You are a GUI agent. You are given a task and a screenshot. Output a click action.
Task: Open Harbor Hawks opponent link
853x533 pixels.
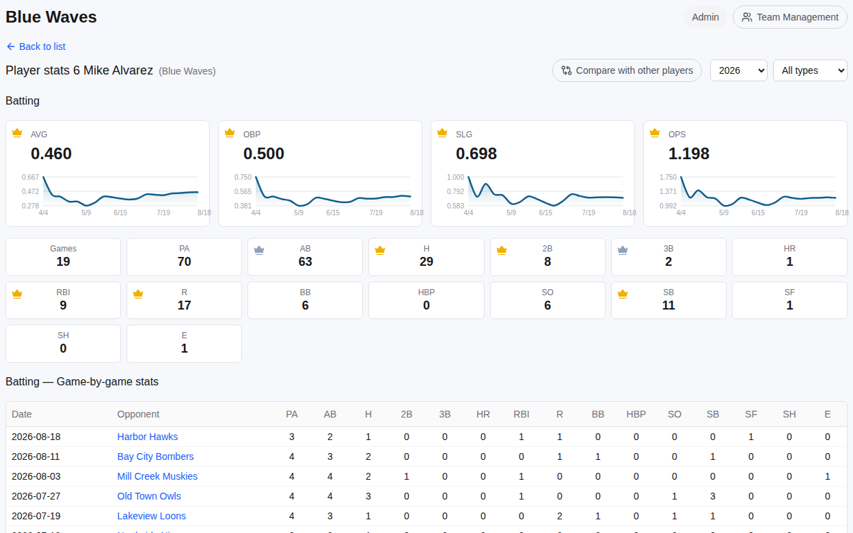(x=148, y=437)
